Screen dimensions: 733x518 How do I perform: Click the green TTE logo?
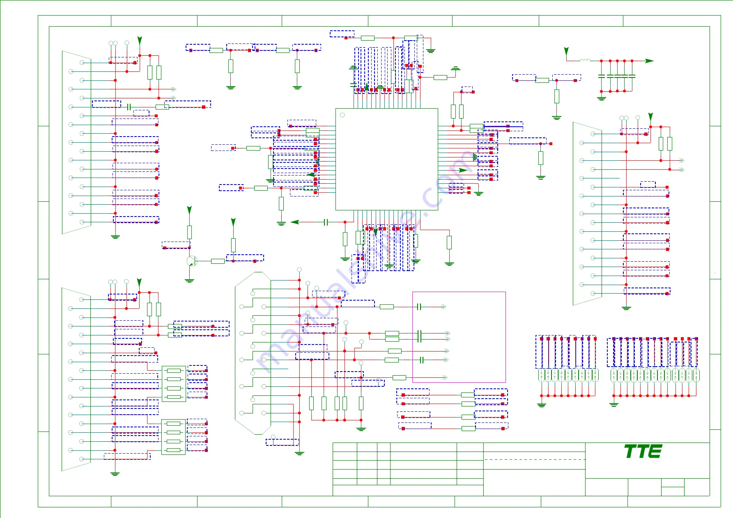point(643,452)
